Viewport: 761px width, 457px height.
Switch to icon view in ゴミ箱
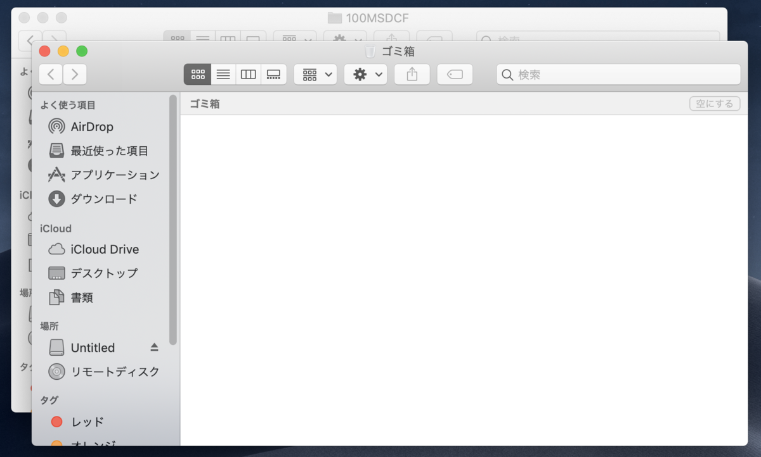pos(197,74)
